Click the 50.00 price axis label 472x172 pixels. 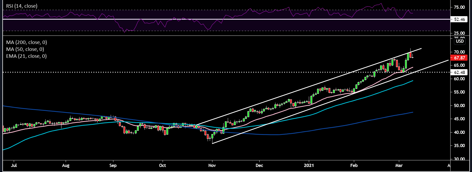[459, 105]
